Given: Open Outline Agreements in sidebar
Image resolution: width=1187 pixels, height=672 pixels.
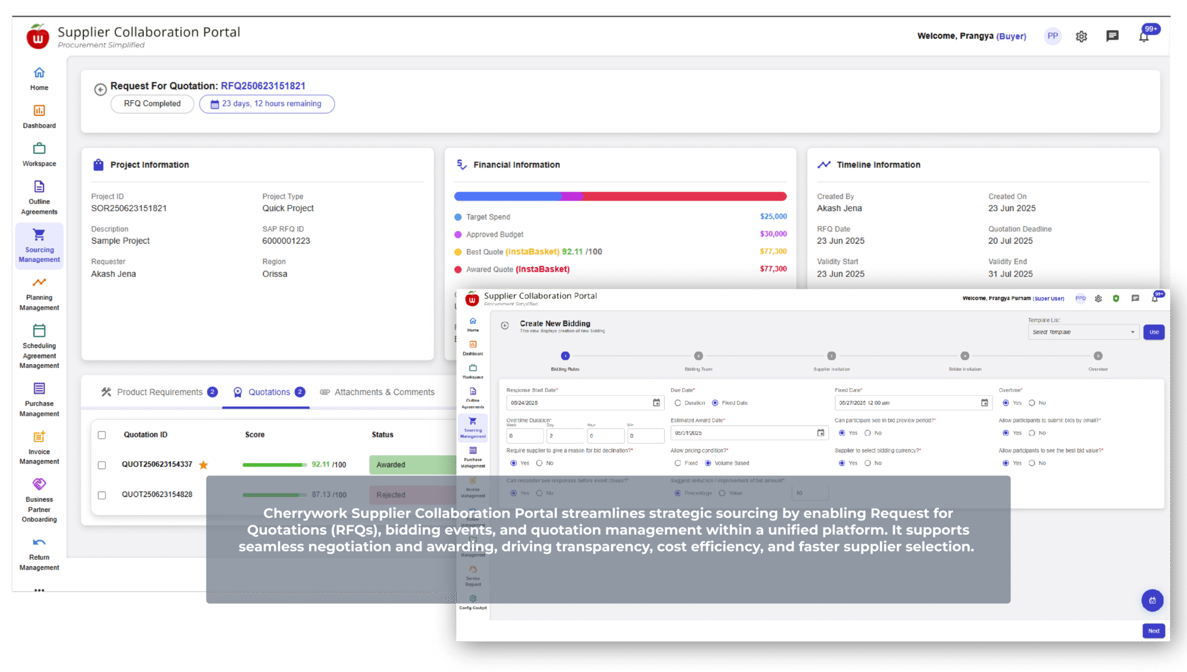Looking at the screenshot, I should point(39,187).
